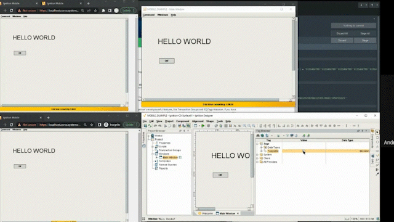Open the Help menu in the Main Window client
The image size is (394, 222).
[174, 15]
